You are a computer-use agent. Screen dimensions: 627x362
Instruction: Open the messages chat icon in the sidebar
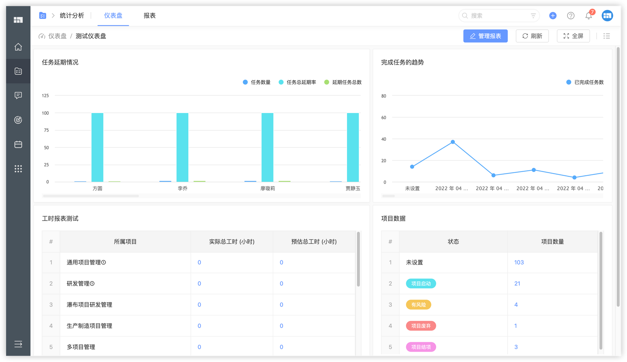[18, 95]
